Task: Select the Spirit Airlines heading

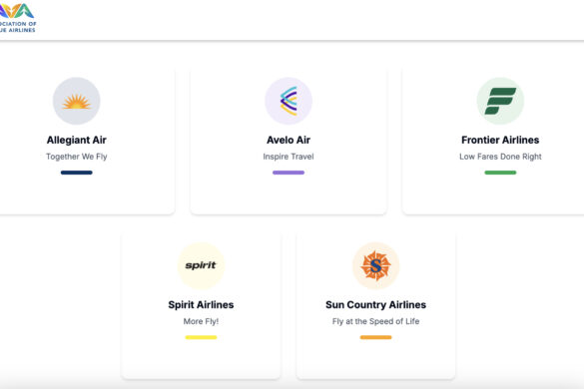Action: pyautogui.click(x=201, y=305)
